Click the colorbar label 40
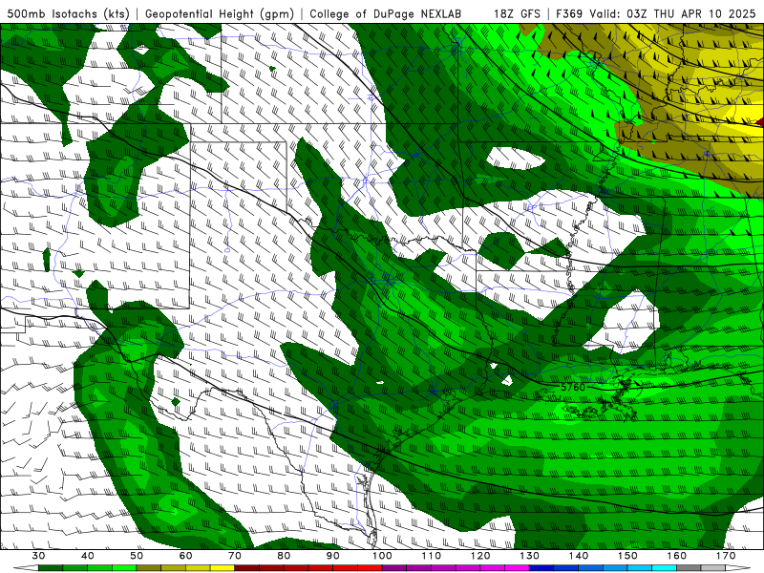 [x=88, y=556]
